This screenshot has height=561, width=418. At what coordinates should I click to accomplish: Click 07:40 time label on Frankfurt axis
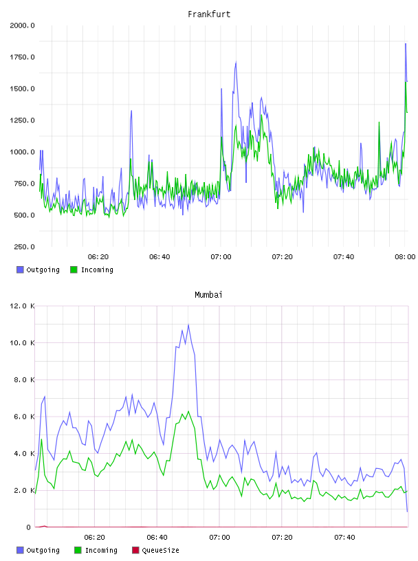[x=344, y=257]
